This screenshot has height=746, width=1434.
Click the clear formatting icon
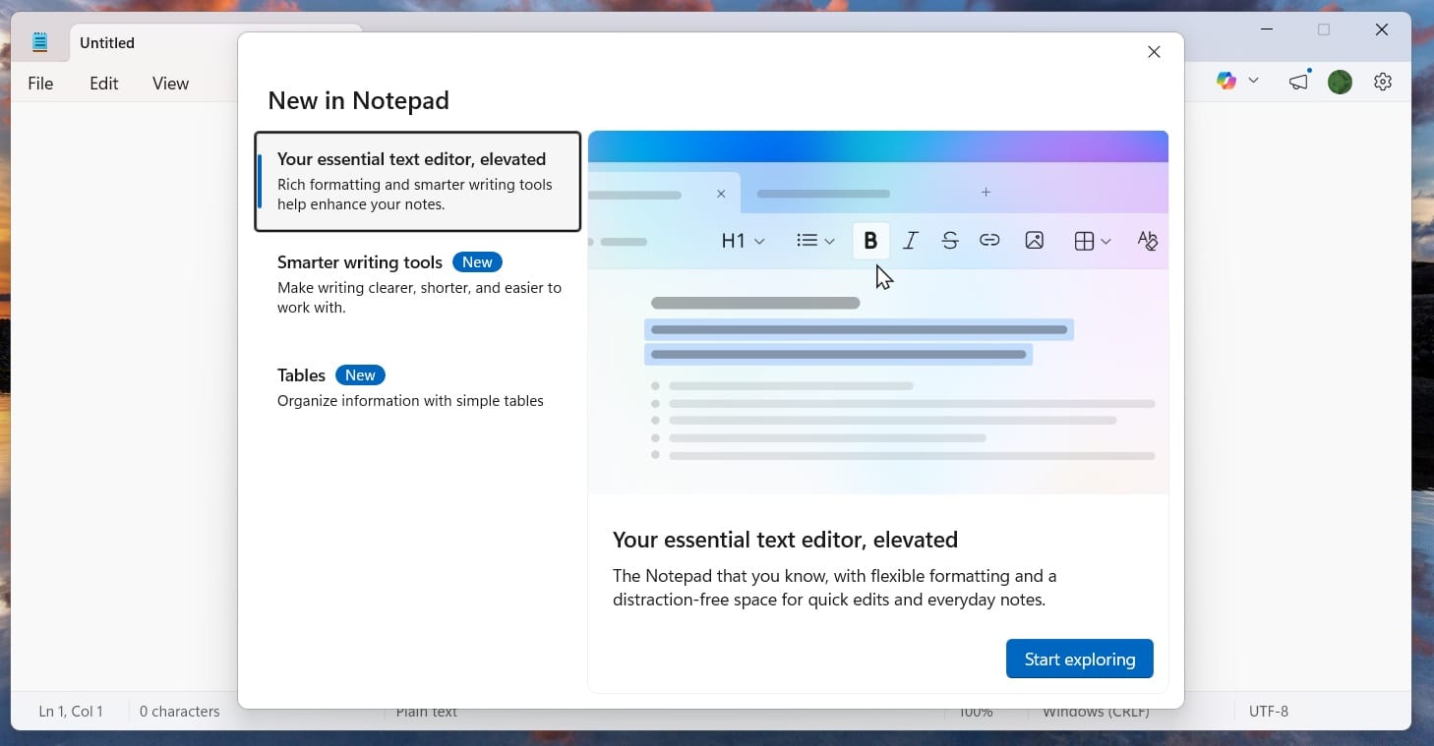pyautogui.click(x=1147, y=240)
